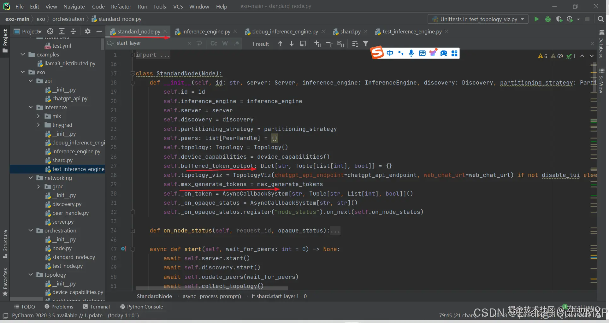The height and width of the screenshot is (323, 609).
Task: Click the Debug bug icon
Action: [548, 19]
